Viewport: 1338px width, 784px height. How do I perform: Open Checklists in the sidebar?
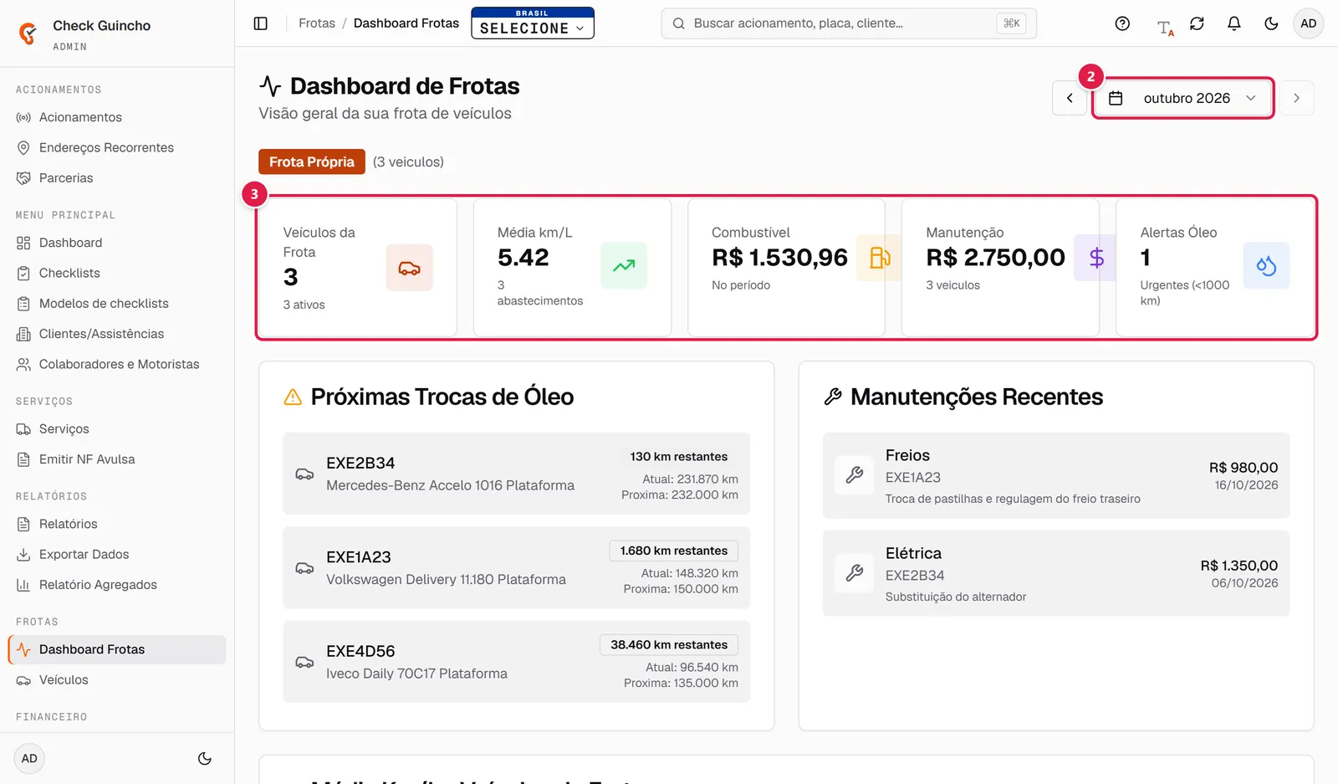coord(117,274)
